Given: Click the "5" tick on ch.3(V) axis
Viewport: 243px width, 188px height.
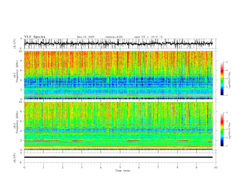Looking at the screenshot, I should [x=21, y=153].
